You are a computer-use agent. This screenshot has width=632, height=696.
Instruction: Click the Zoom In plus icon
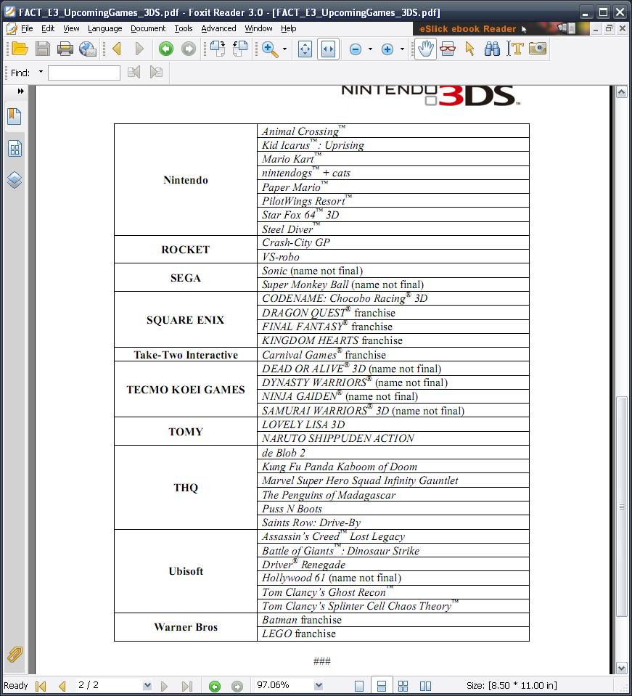[387, 49]
